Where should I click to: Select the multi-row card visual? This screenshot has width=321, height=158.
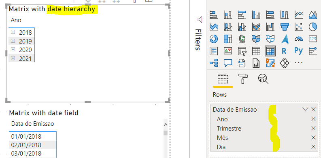click(213, 51)
